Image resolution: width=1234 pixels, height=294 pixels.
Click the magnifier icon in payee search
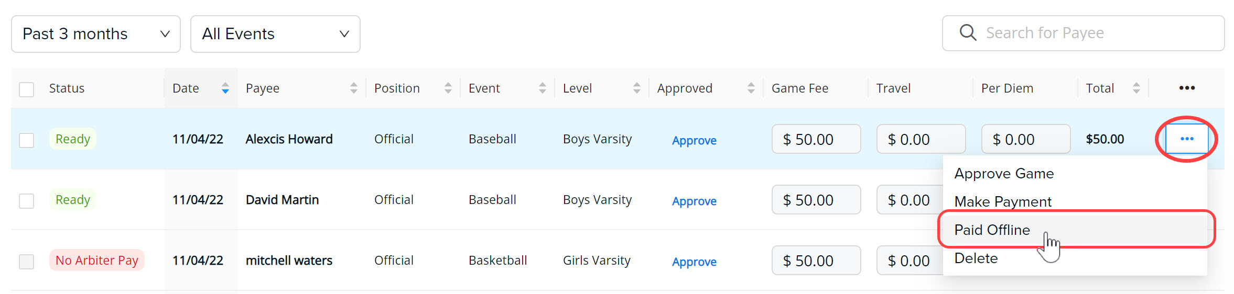pos(968,33)
